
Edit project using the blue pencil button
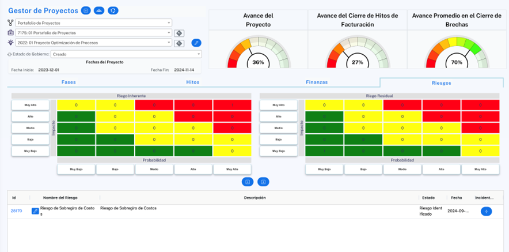[x=196, y=43]
